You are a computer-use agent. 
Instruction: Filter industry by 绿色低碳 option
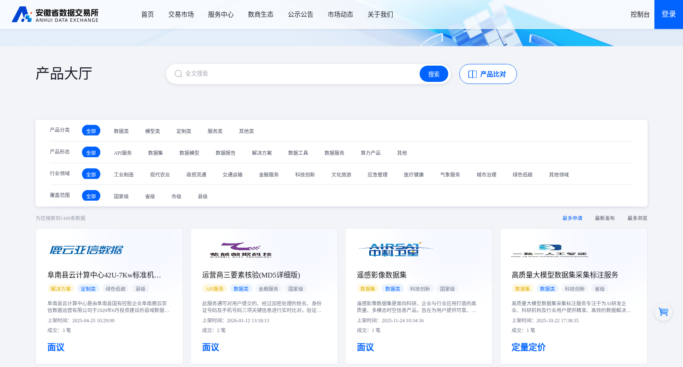(x=523, y=175)
